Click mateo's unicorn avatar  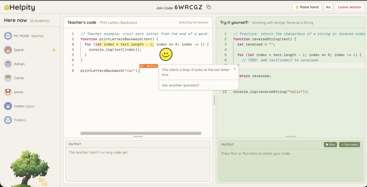[8, 106]
